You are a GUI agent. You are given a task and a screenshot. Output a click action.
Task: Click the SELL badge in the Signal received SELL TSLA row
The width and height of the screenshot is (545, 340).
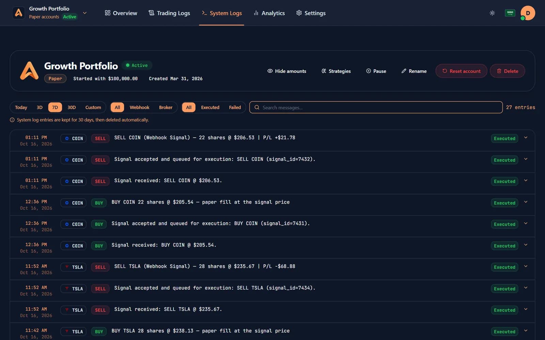100,310
